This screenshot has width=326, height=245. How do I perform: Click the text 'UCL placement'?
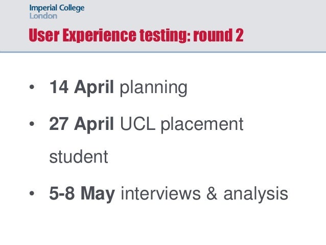click(181, 124)
